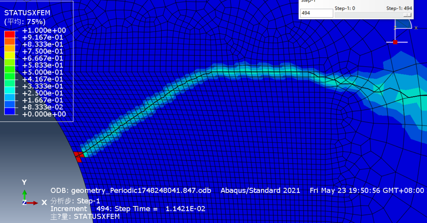Click the Step-1: 494 slider end label
Screen dimensions: 427x223
pyautogui.click(x=399, y=8)
